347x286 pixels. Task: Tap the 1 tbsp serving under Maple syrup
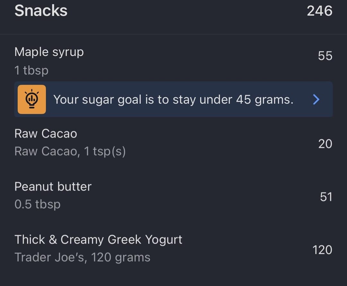point(31,70)
